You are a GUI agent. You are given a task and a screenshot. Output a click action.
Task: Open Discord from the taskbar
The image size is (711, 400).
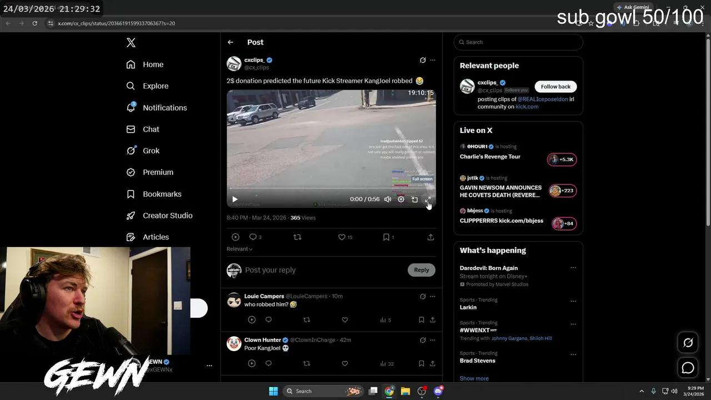[438, 391]
